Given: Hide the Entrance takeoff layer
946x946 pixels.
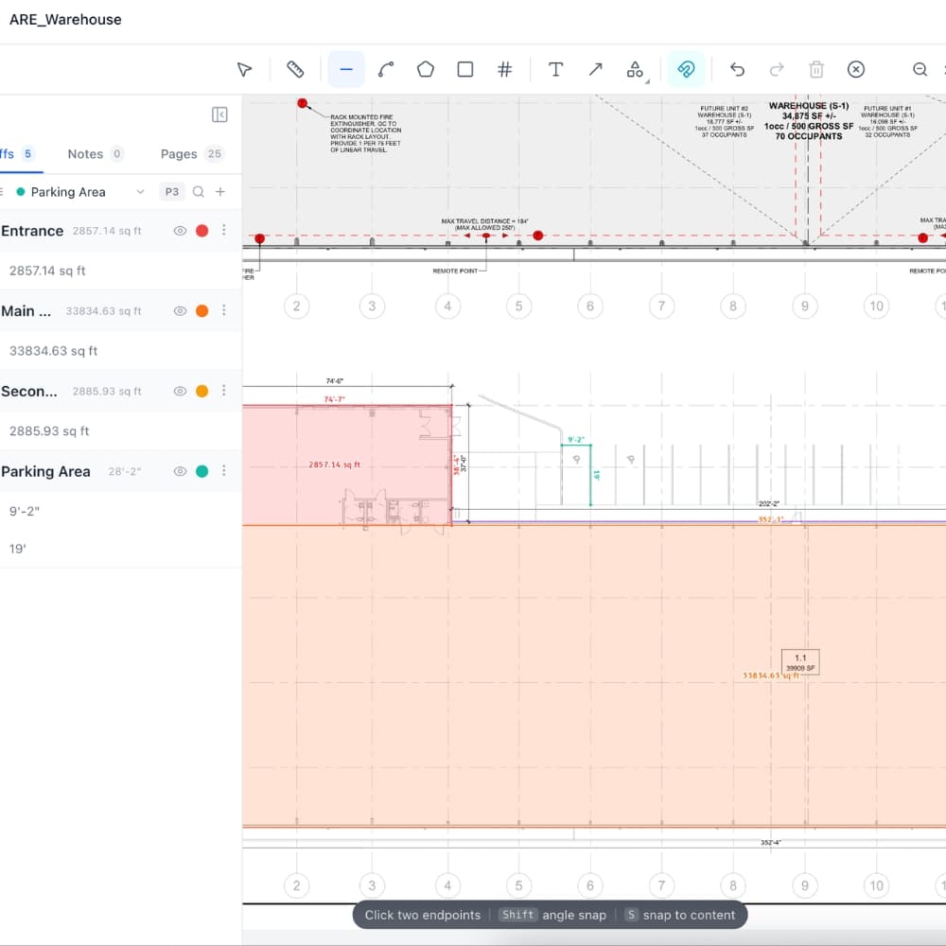Looking at the screenshot, I should 180,231.
